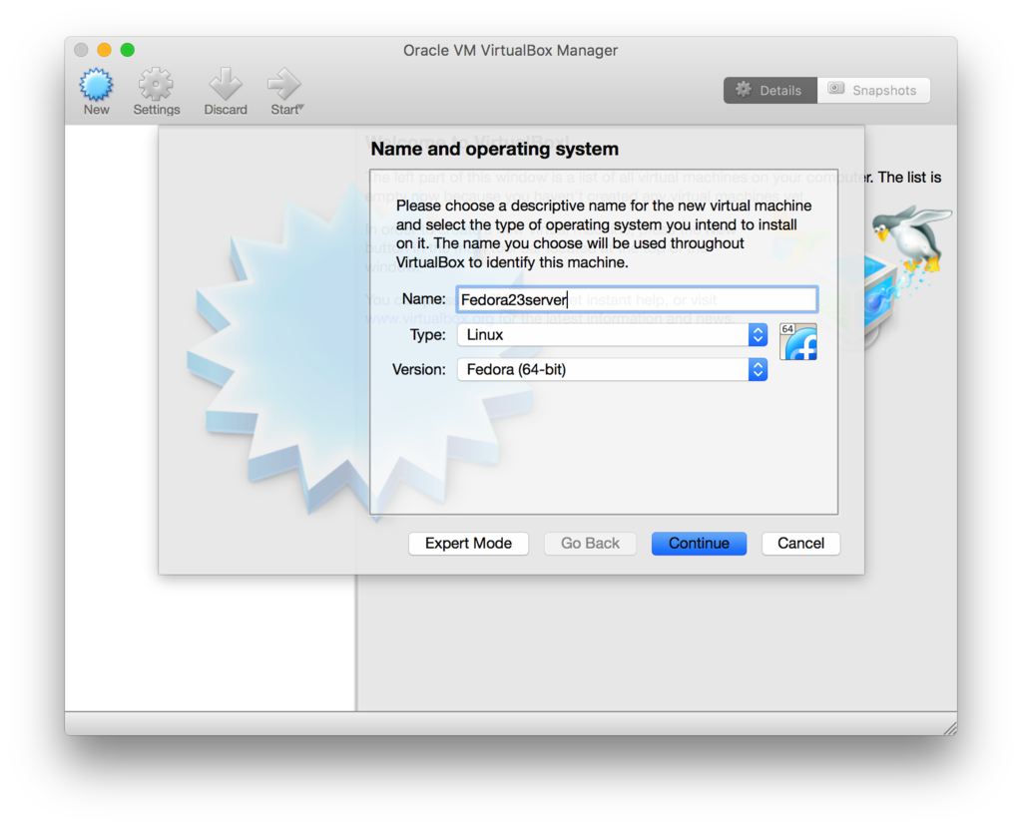Open the Type dropdown showing Linux

pyautogui.click(x=612, y=335)
